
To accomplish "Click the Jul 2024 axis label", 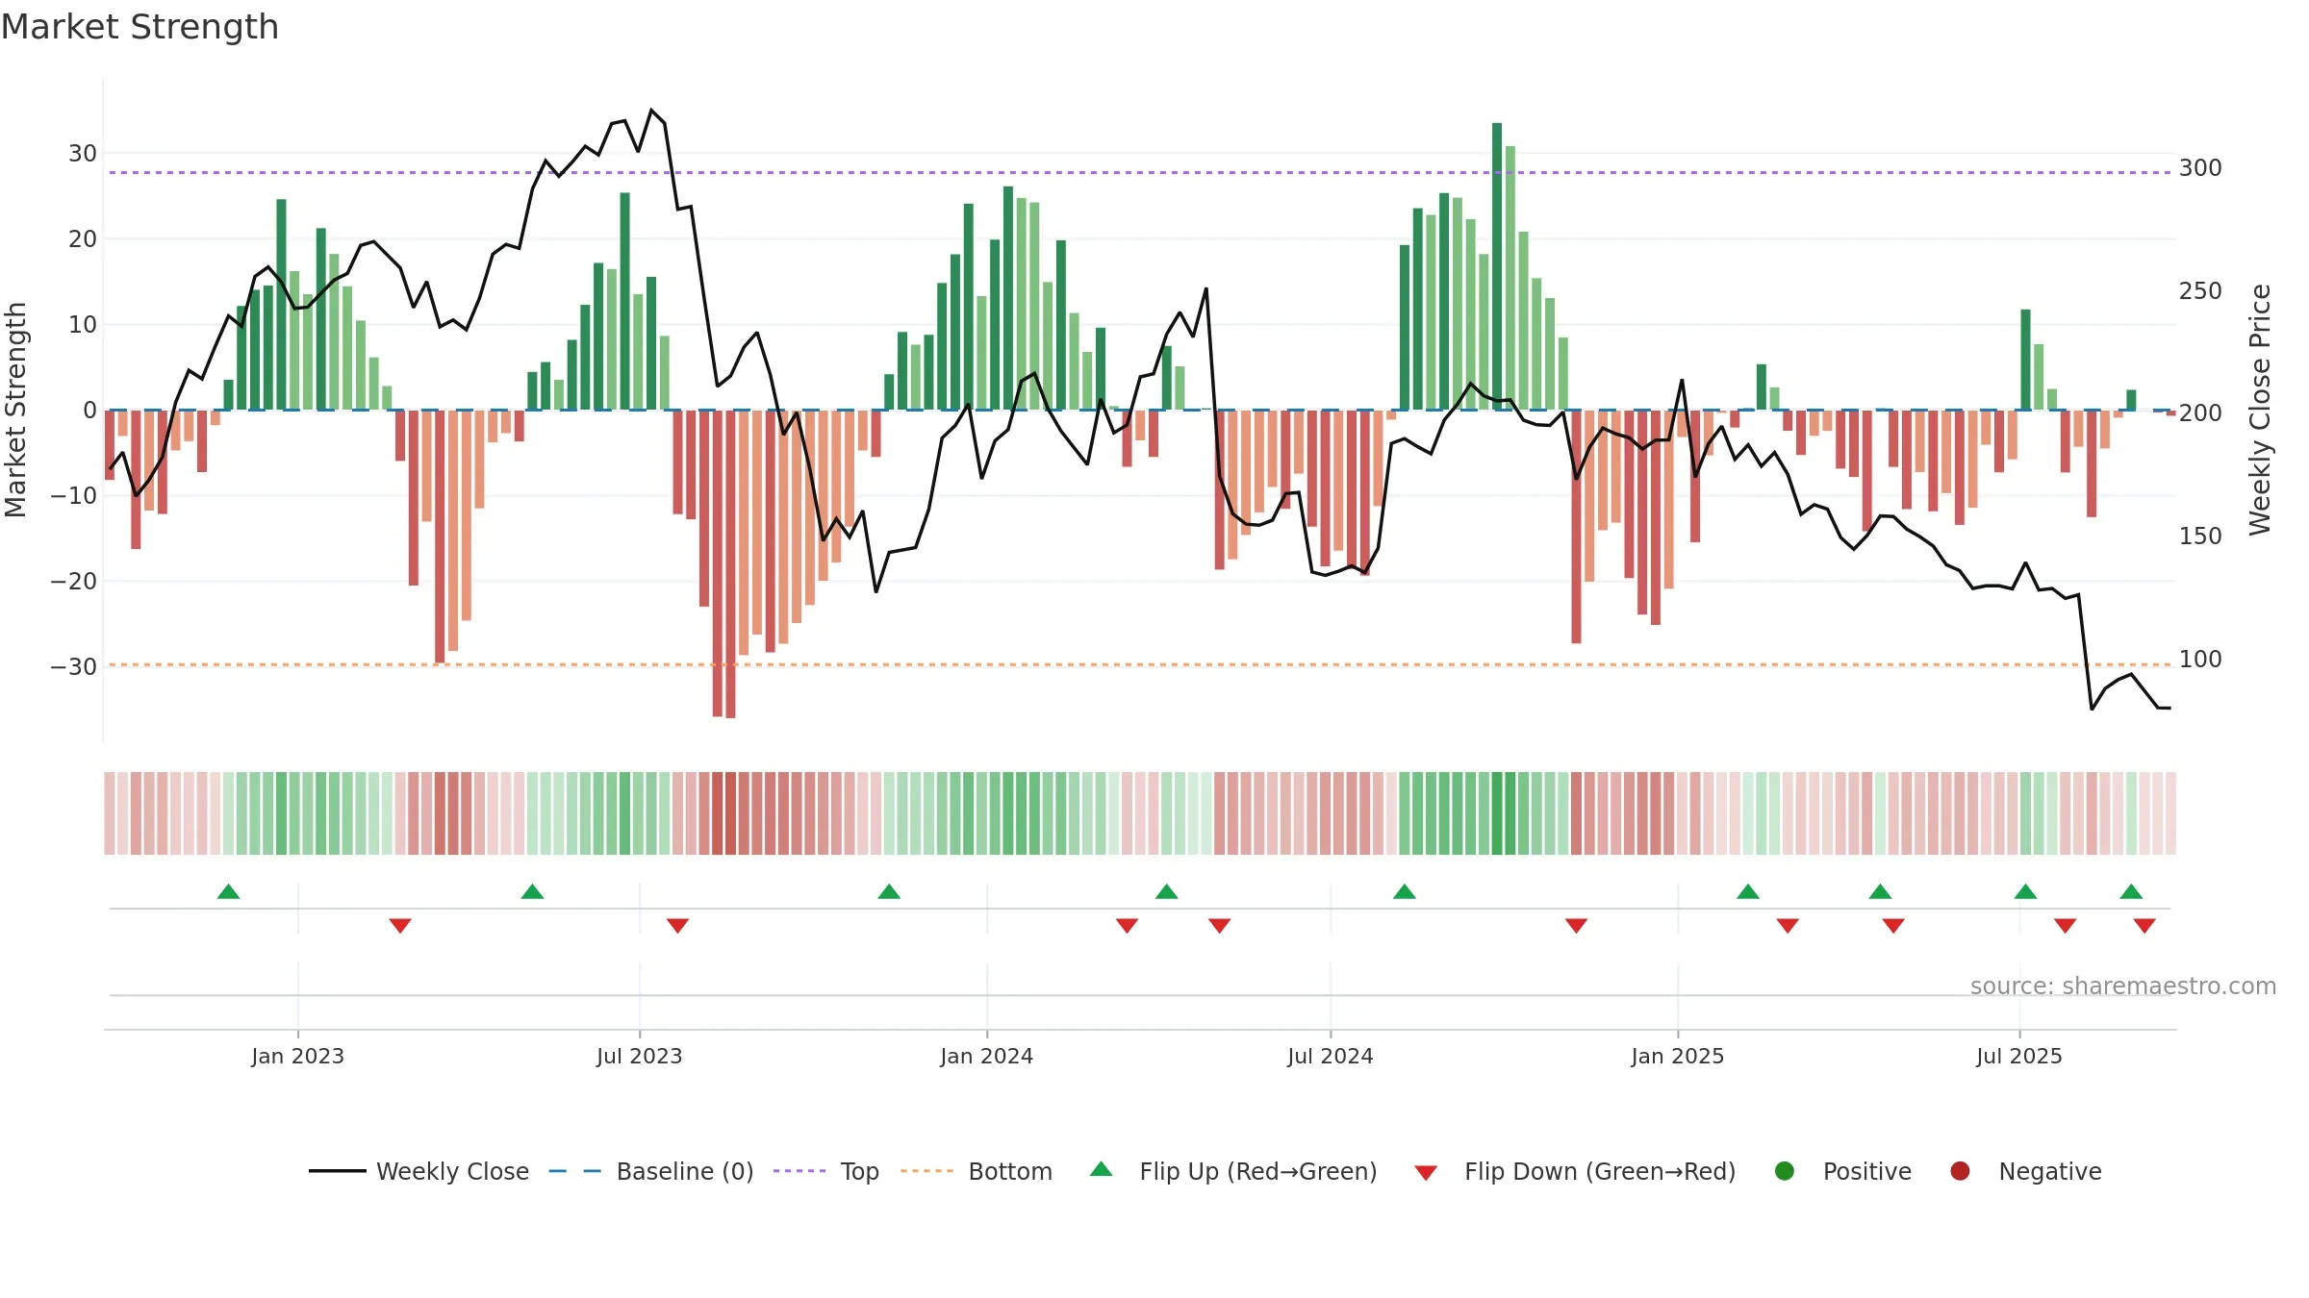I will coord(1331,1056).
